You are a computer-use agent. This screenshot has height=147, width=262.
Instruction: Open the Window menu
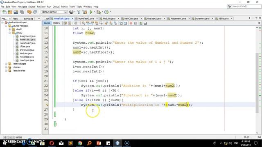pyautogui.click(x=88, y=7)
